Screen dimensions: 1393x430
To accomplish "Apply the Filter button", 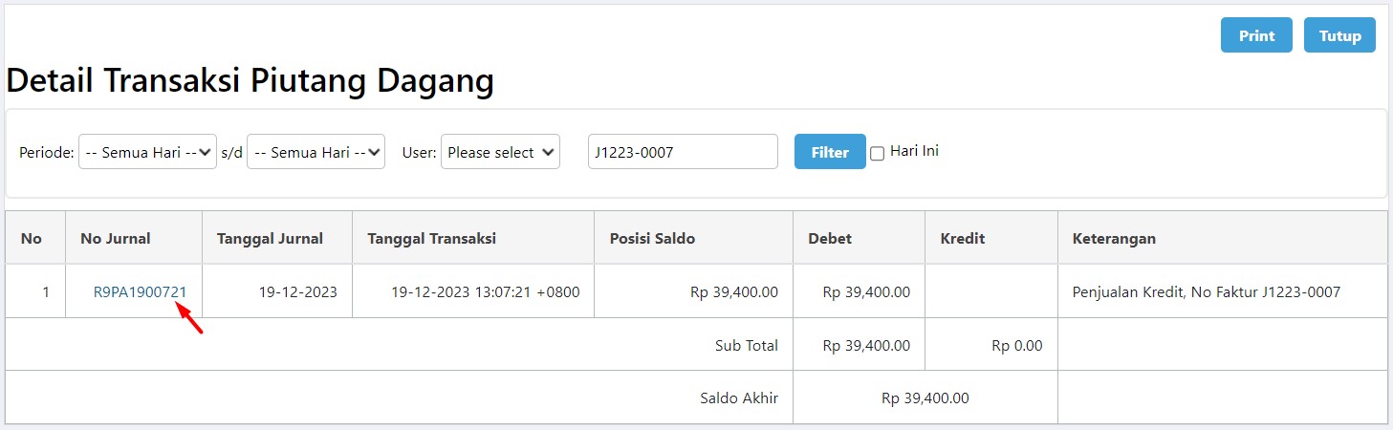I will pos(830,152).
